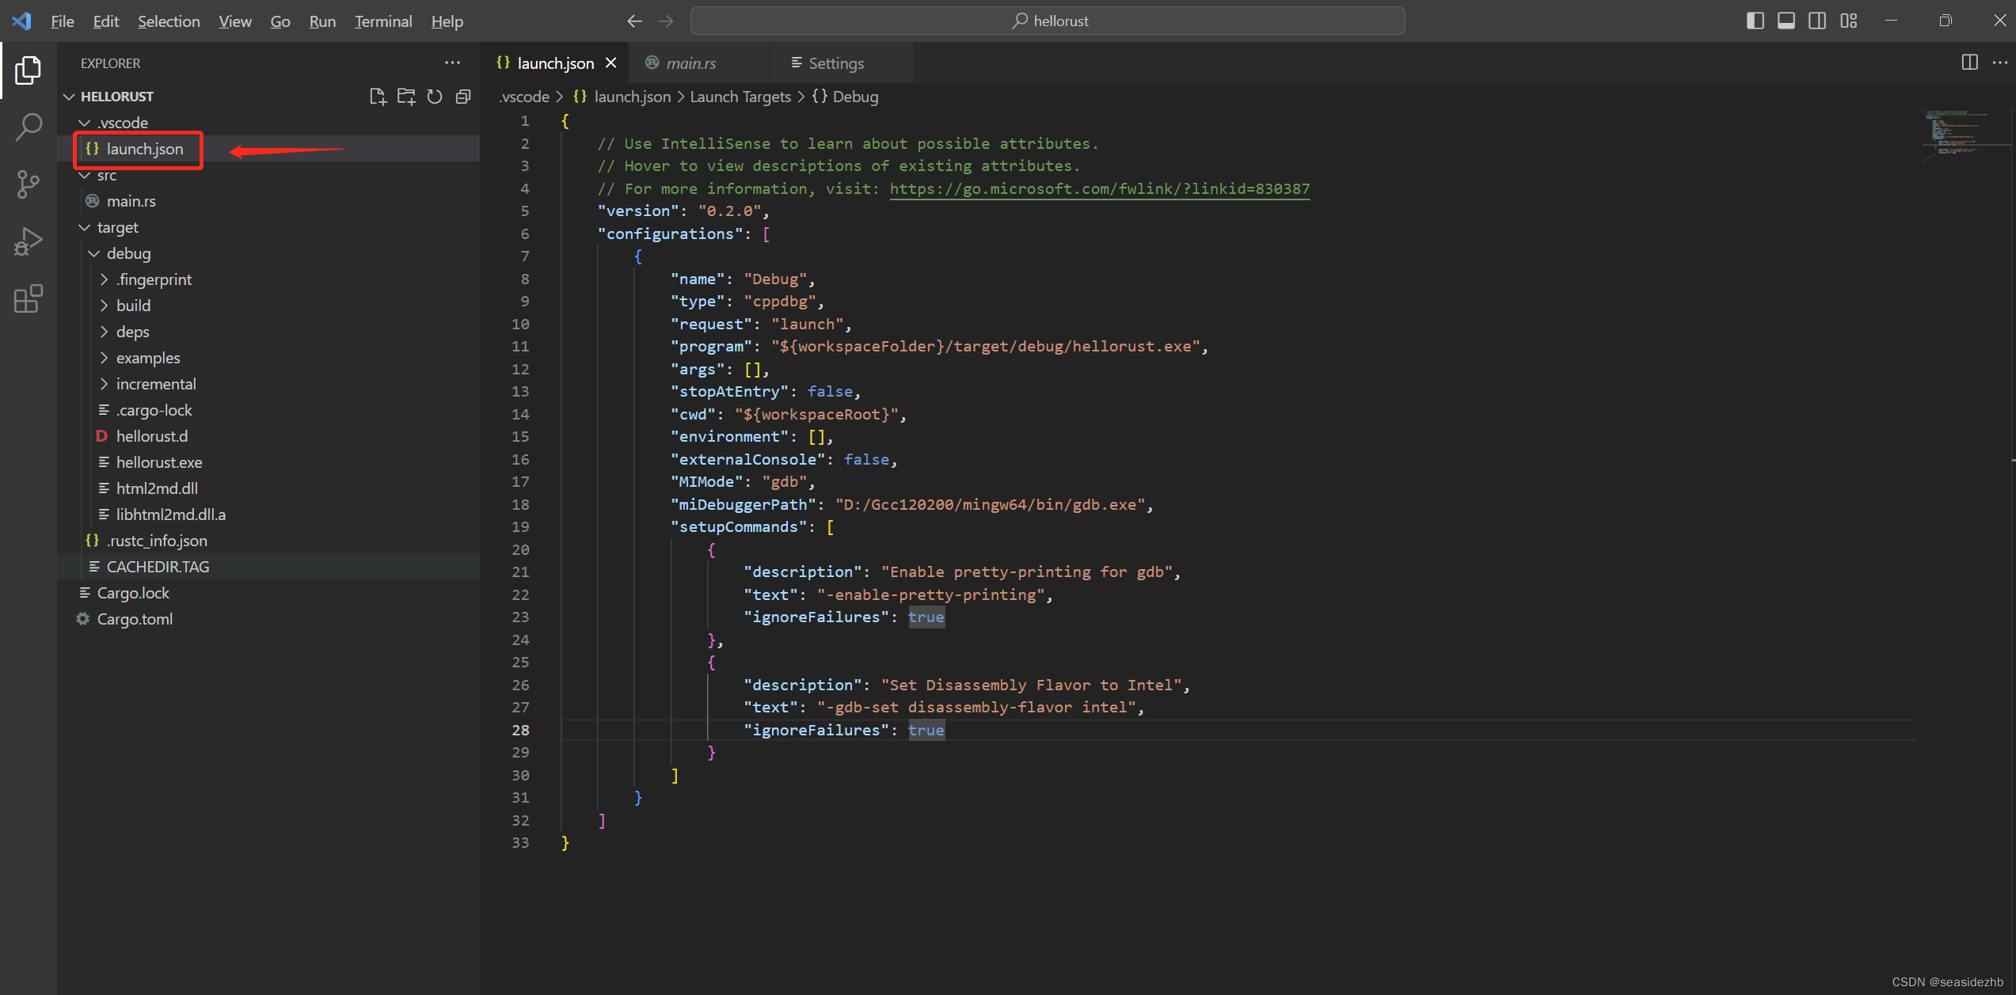Create a new file in HELLORUST
Viewport: 2016px width, 995px height.
pyautogui.click(x=378, y=97)
